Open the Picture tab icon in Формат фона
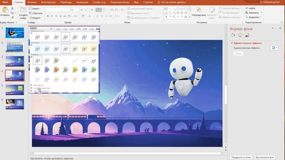Viewport: 285px width, 160px height. pos(247,35)
